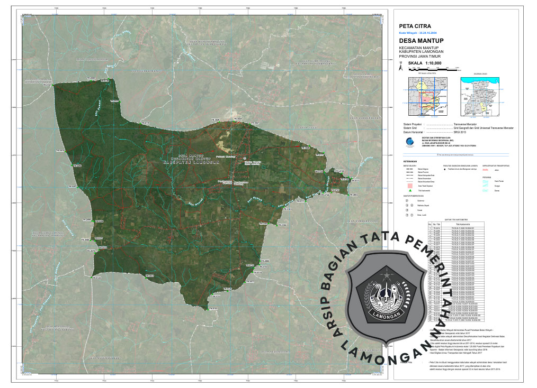Click the north arrow compass symbol
Image resolution: width=537 pixels, height=388 pixels.
(x=401, y=67)
